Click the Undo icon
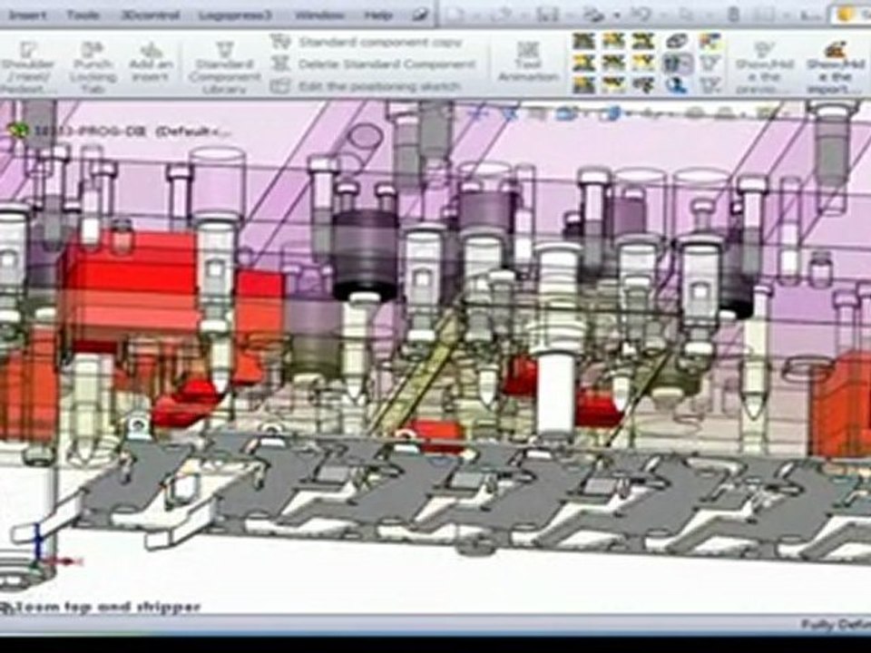Image resolution: width=871 pixels, height=653 pixels. point(641,15)
